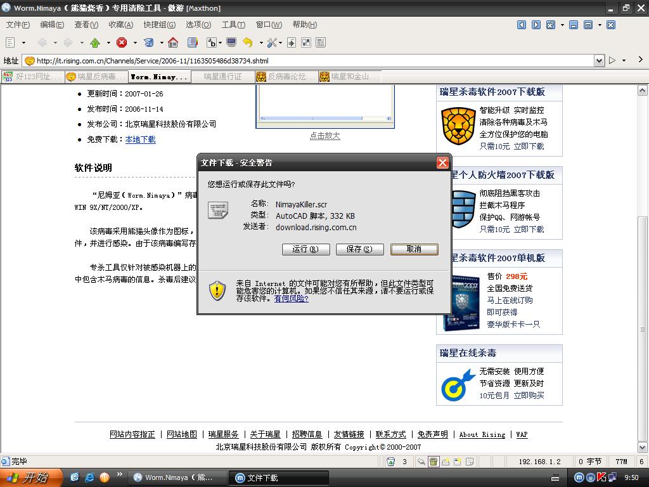
Task: Click the 保存(S) button
Action: point(360,249)
